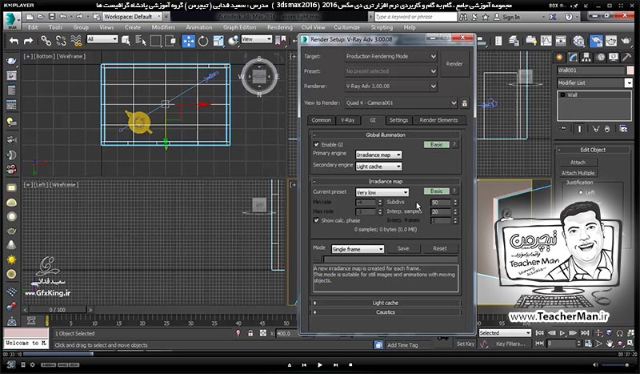This screenshot has width=640, height=374.
Task: Click the Render Production teapot icon
Action: [x=626, y=41]
